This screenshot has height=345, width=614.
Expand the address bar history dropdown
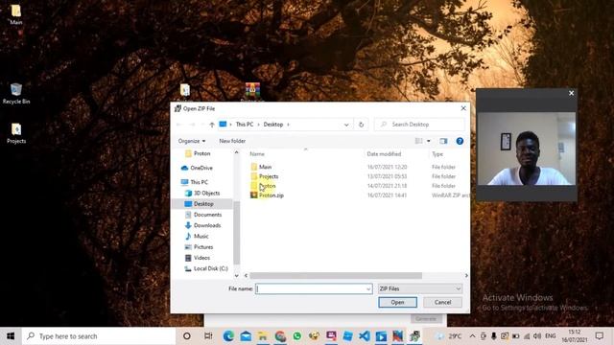coord(346,125)
